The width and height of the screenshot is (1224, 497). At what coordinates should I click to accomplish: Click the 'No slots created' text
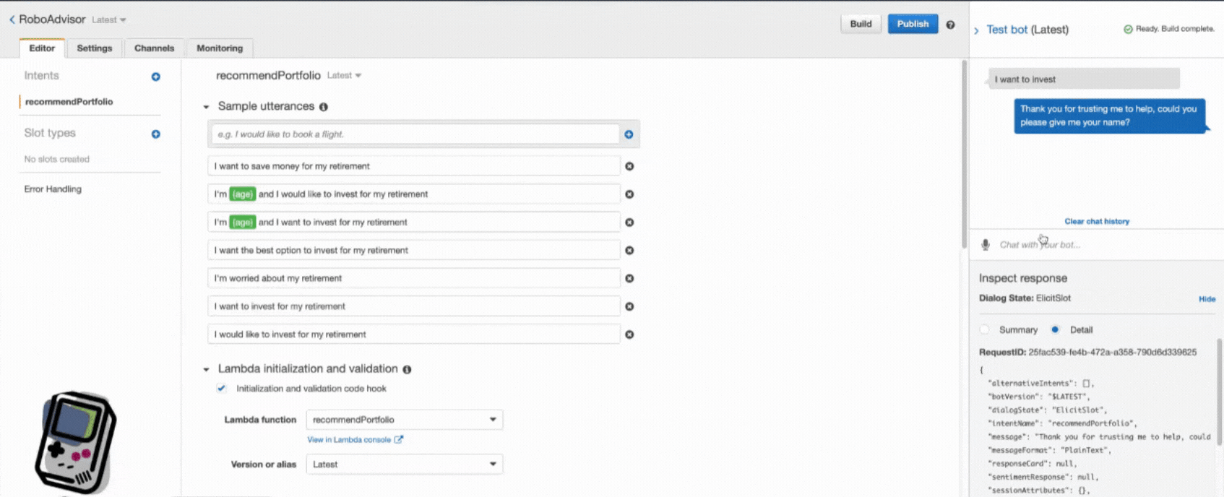tap(56, 159)
